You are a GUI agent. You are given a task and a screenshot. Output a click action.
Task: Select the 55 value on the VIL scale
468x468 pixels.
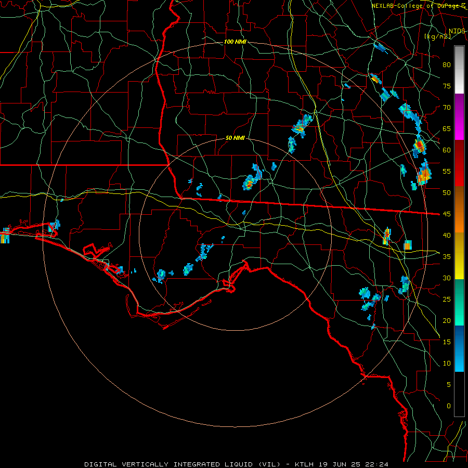pyautogui.click(x=447, y=171)
